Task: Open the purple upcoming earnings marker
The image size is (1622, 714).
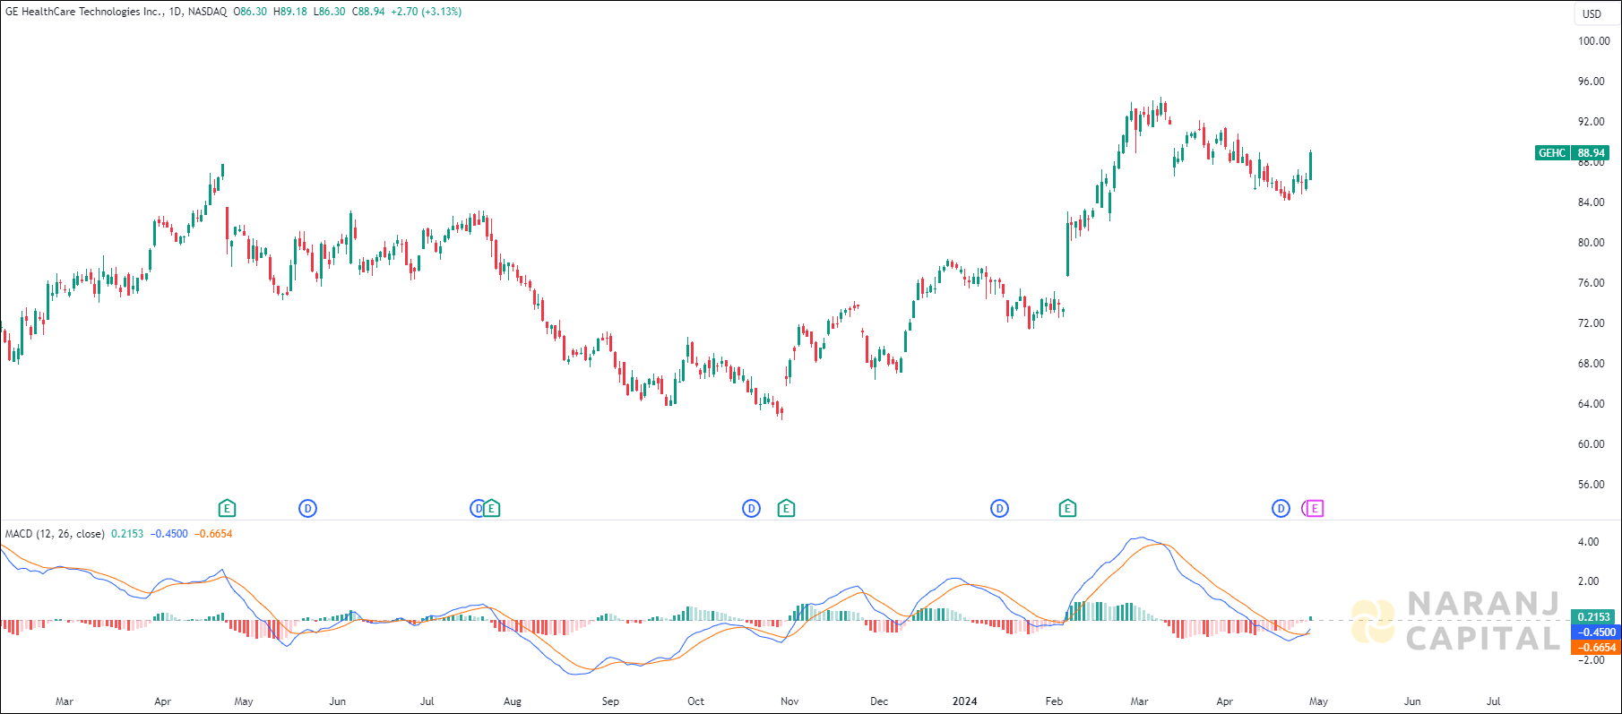Action: click(1315, 509)
